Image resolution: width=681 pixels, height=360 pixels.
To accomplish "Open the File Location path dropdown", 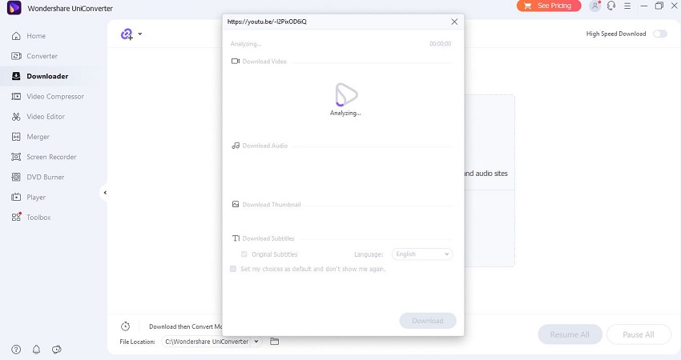I will tap(256, 342).
